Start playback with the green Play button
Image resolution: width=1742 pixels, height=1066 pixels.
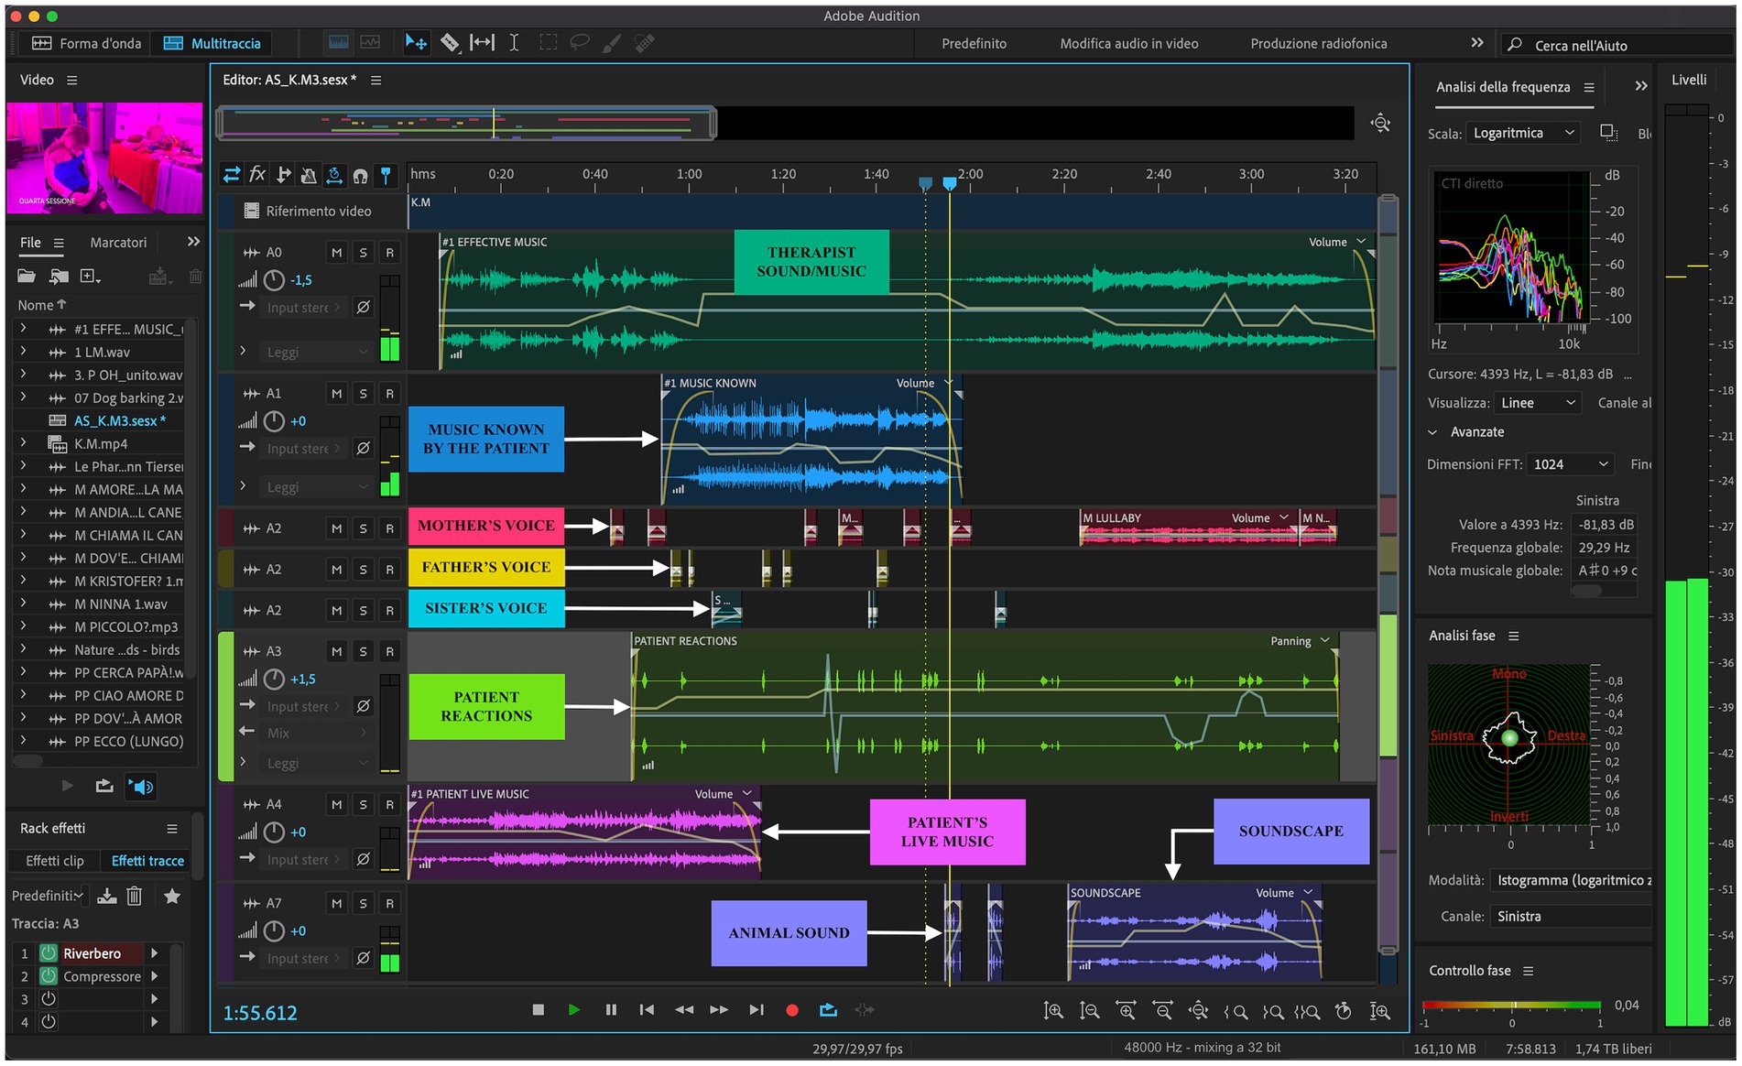[573, 1009]
